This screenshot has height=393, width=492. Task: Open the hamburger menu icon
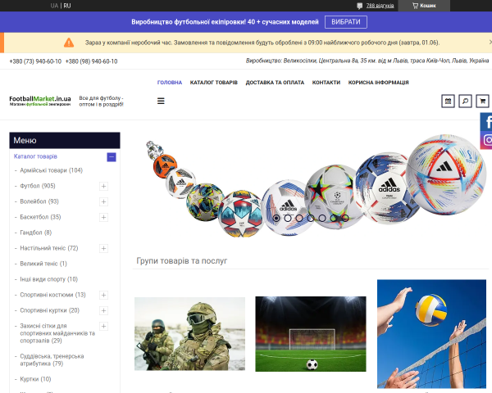[x=161, y=101]
